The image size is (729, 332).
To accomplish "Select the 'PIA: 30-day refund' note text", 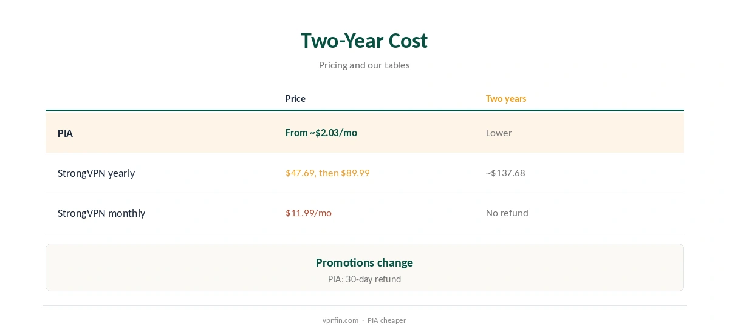I will [364, 279].
